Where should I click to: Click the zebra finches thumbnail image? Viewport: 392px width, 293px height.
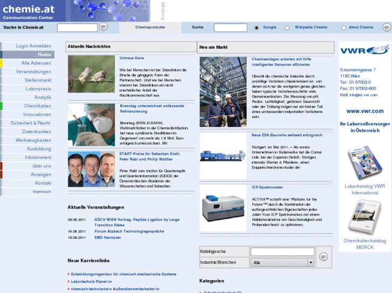point(91,74)
